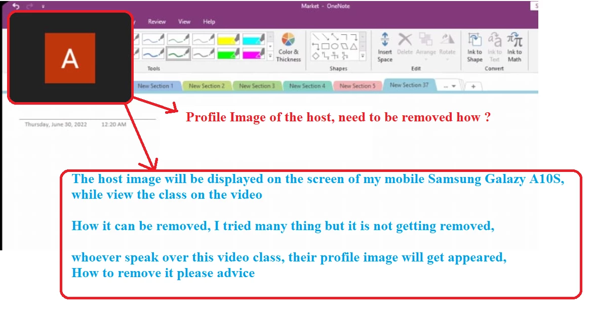
Task: Select the thick gray pen, bottom row
Action: click(x=203, y=54)
